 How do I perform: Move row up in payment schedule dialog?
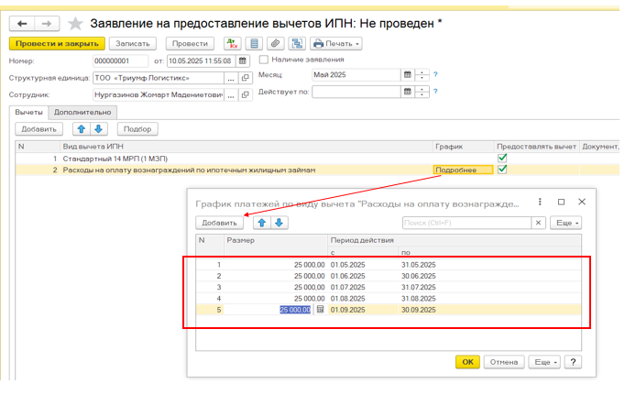tap(261, 223)
